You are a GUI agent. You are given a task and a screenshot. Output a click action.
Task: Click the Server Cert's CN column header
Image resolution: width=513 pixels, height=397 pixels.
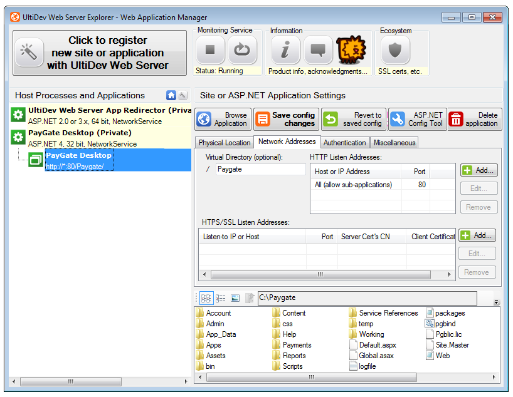tap(372, 237)
